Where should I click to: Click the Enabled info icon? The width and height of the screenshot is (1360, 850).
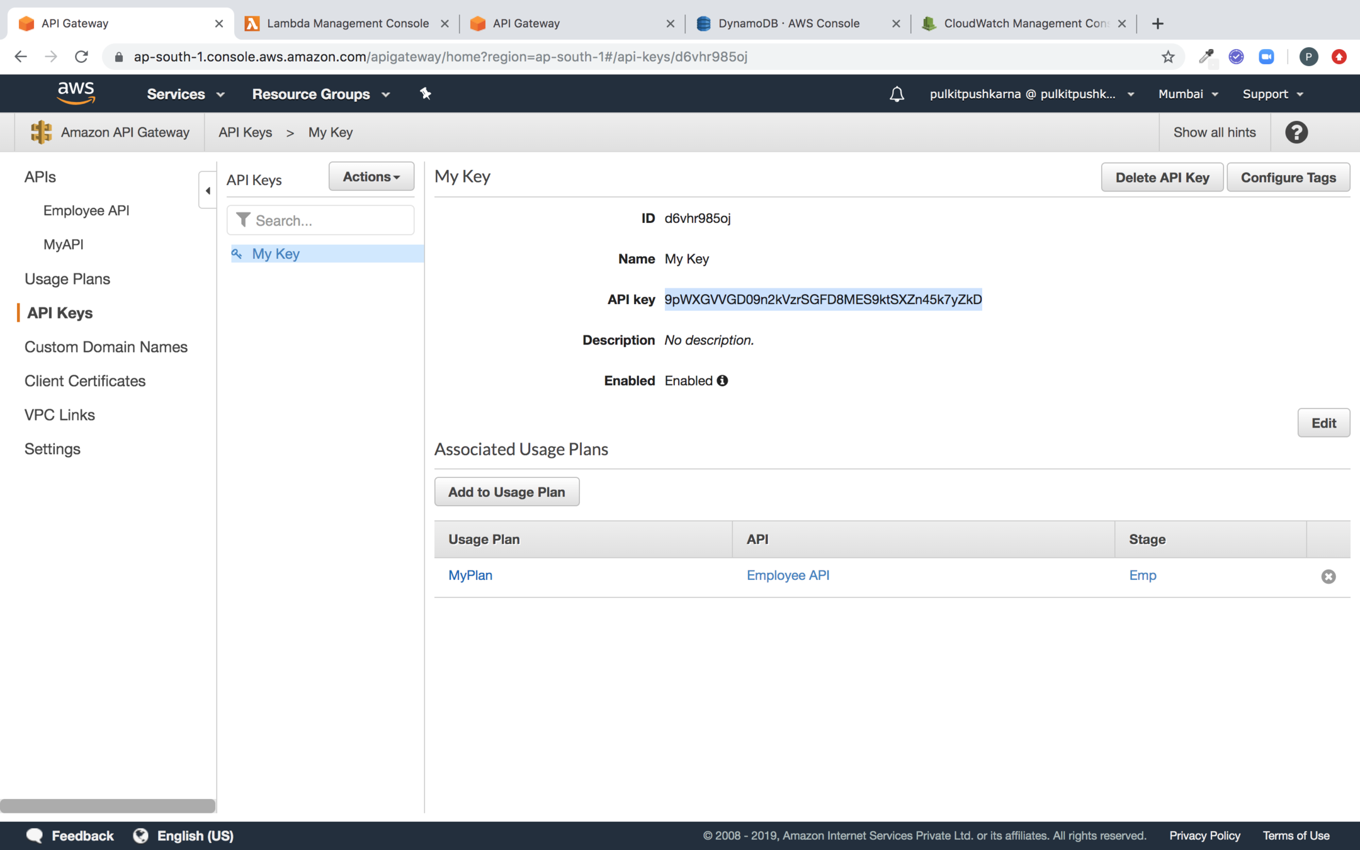pyautogui.click(x=722, y=380)
